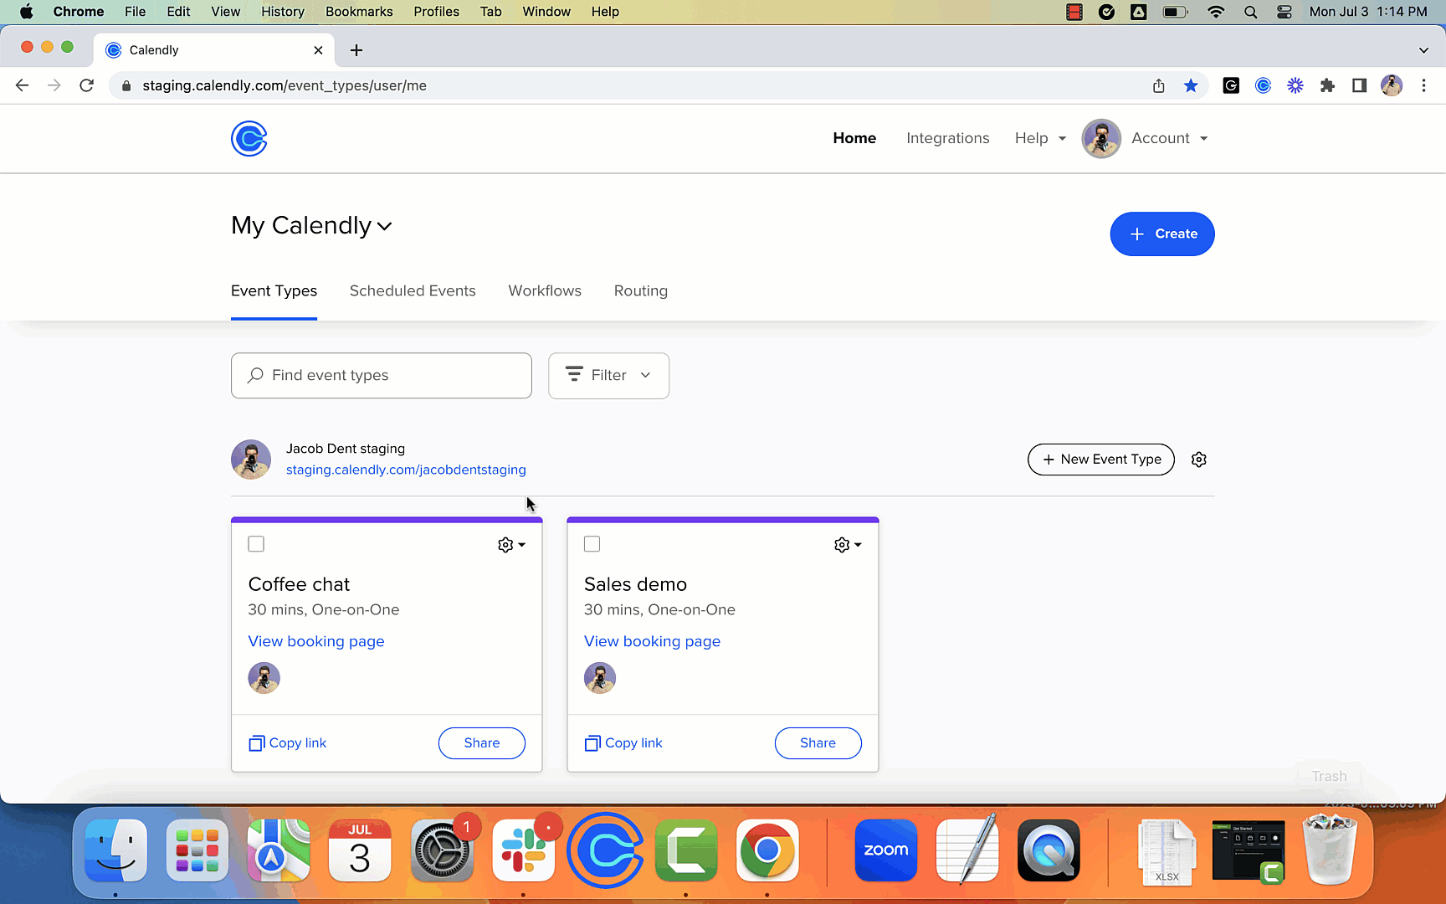Bookmark this page with the star icon
The height and width of the screenshot is (904, 1446).
pyautogui.click(x=1191, y=85)
